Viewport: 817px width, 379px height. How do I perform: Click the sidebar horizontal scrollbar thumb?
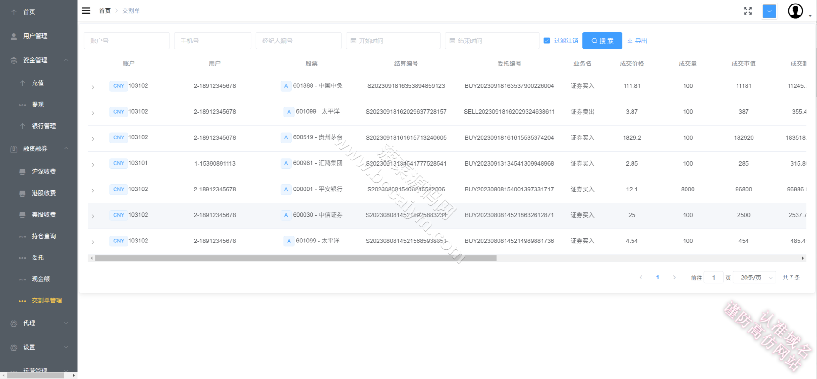click(35, 375)
